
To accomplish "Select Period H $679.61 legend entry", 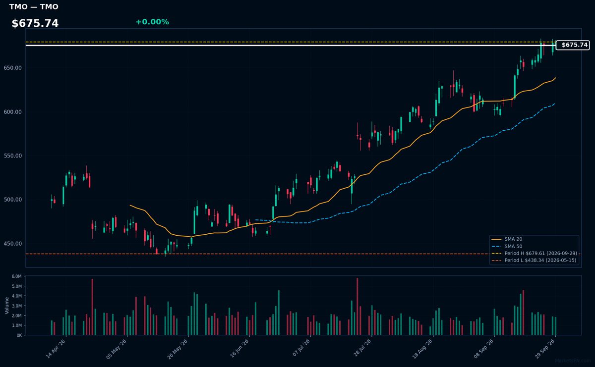I will pos(534,253).
